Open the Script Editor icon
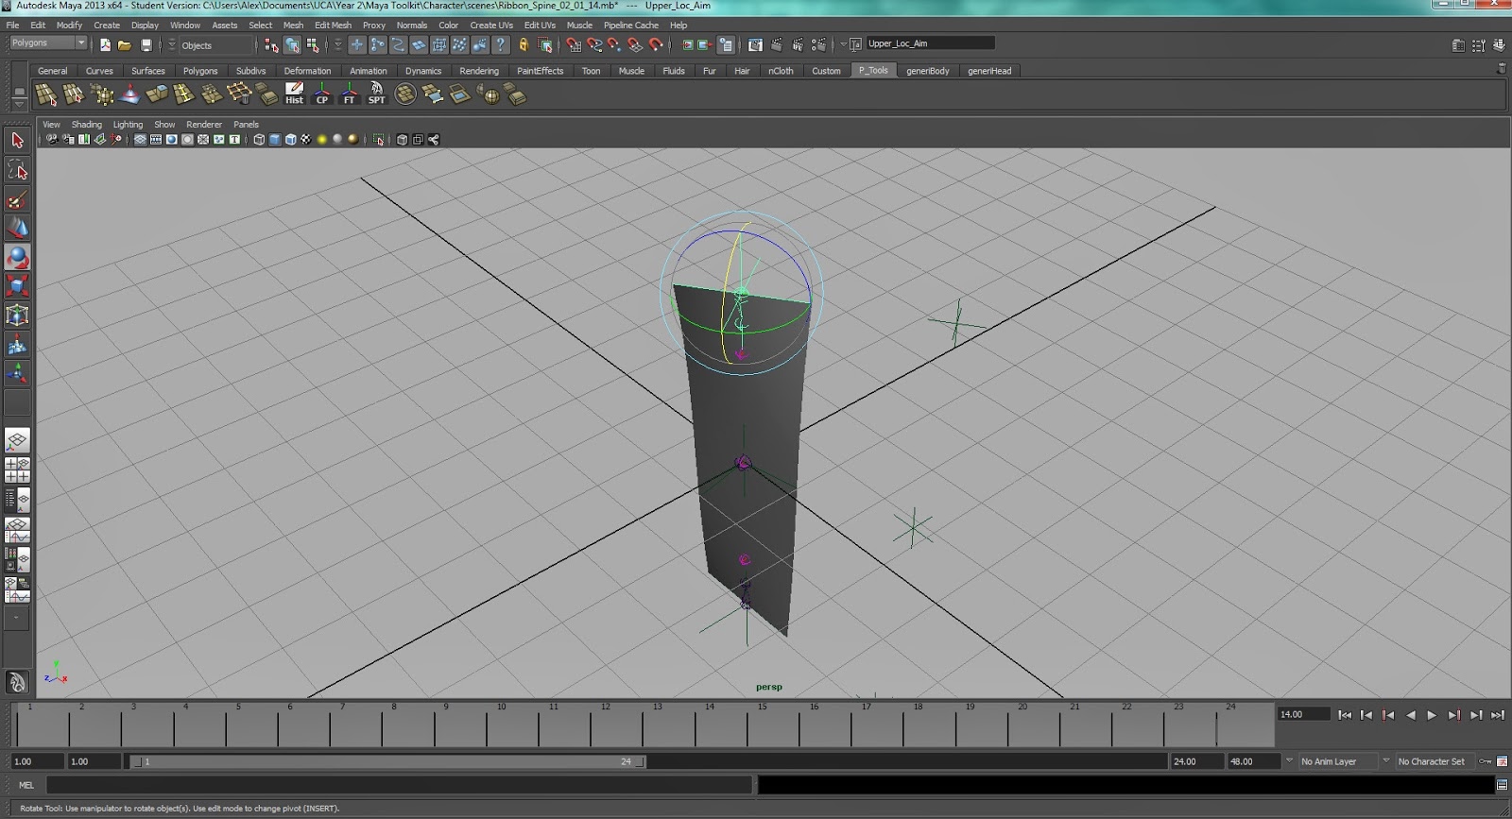The height and width of the screenshot is (819, 1512). [1502, 785]
